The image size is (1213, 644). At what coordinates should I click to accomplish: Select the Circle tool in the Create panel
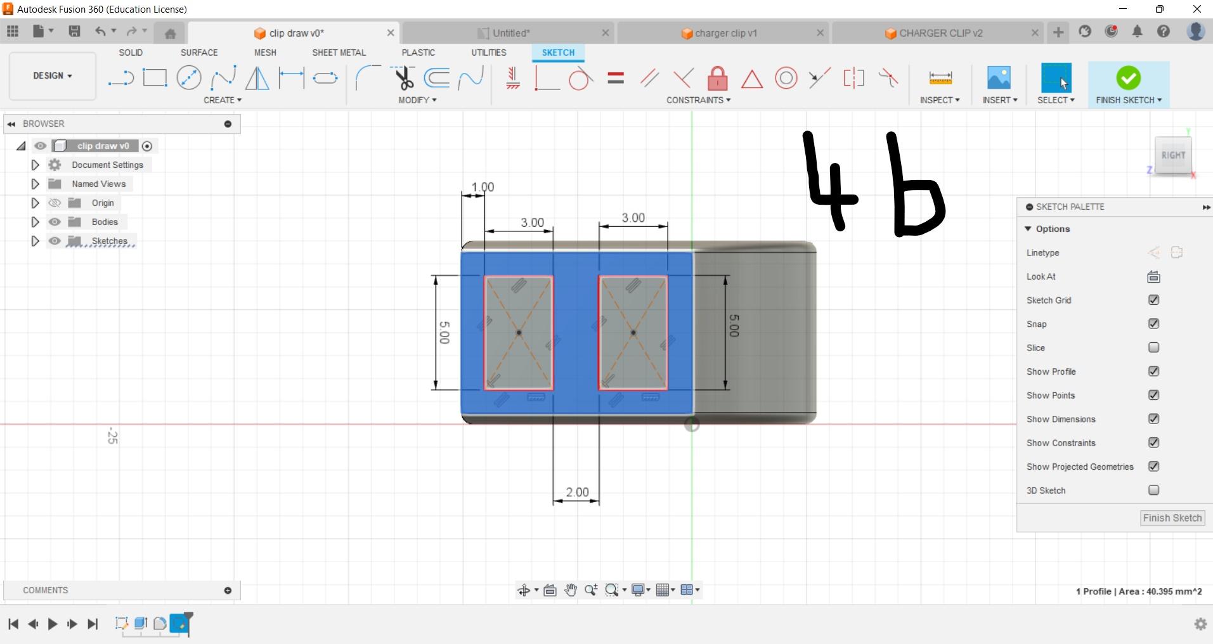189,77
